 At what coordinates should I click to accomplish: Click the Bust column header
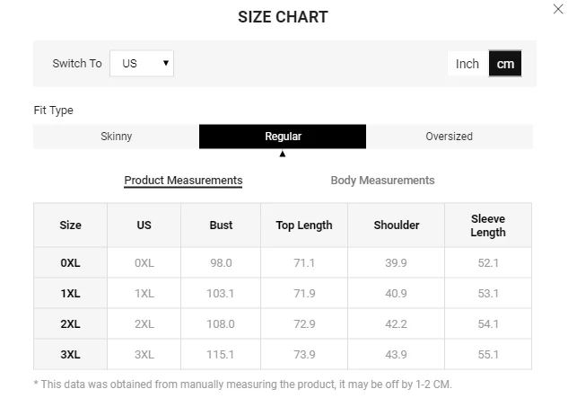pos(221,226)
